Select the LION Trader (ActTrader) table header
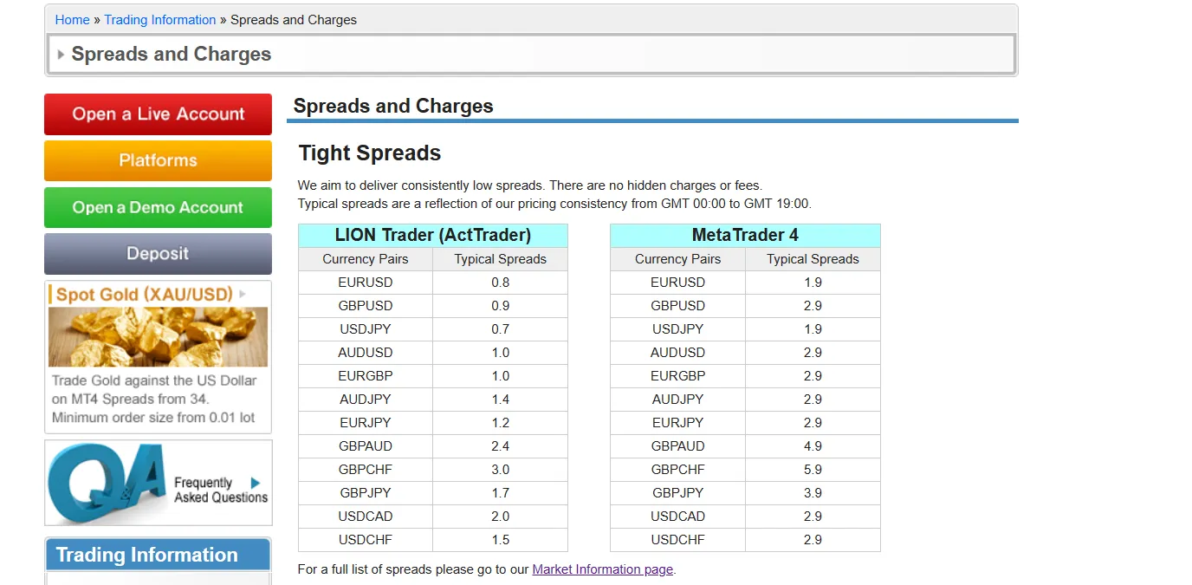Image resolution: width=1192 pixels, height=585 pixels. (433, 236)
